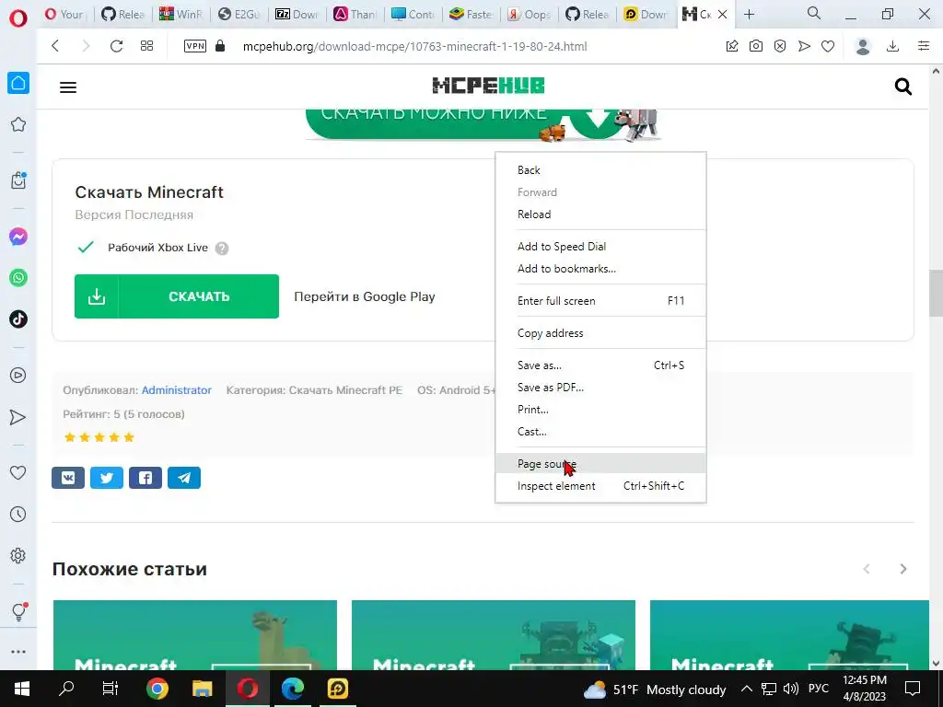
Task: Show hidden system tray icons chevron
Action: point(746,689)
